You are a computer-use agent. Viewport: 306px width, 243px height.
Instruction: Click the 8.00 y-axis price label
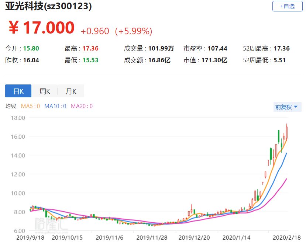pyautogui.click(x=19, y=212)
